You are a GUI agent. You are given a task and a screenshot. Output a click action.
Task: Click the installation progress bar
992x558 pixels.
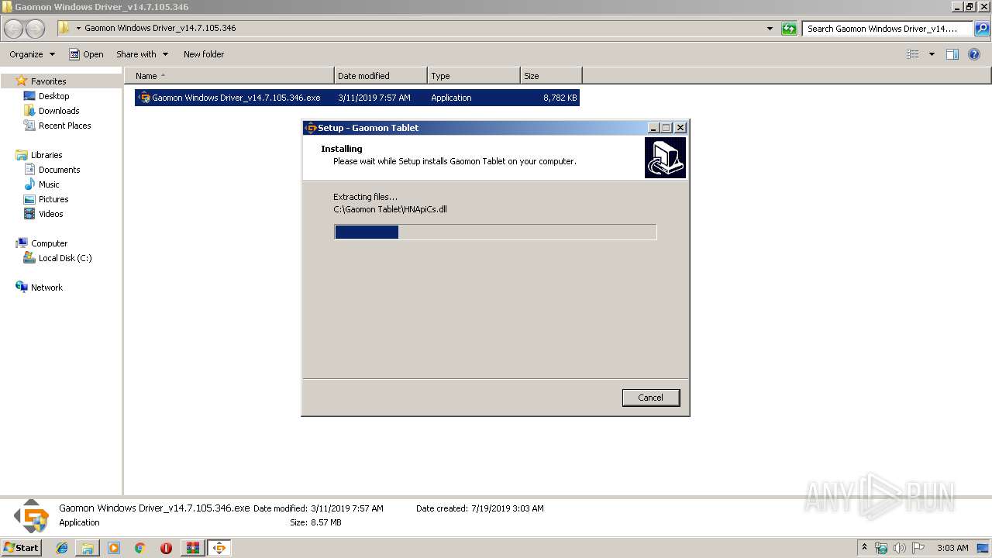point(495,232)
